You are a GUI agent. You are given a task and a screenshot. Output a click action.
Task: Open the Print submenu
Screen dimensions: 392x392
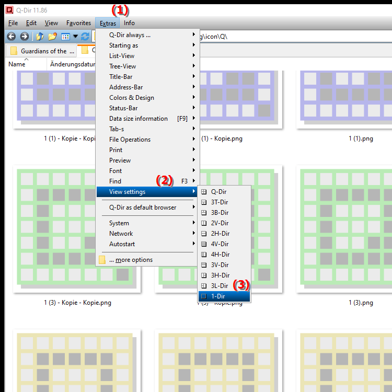coord(147,150)
